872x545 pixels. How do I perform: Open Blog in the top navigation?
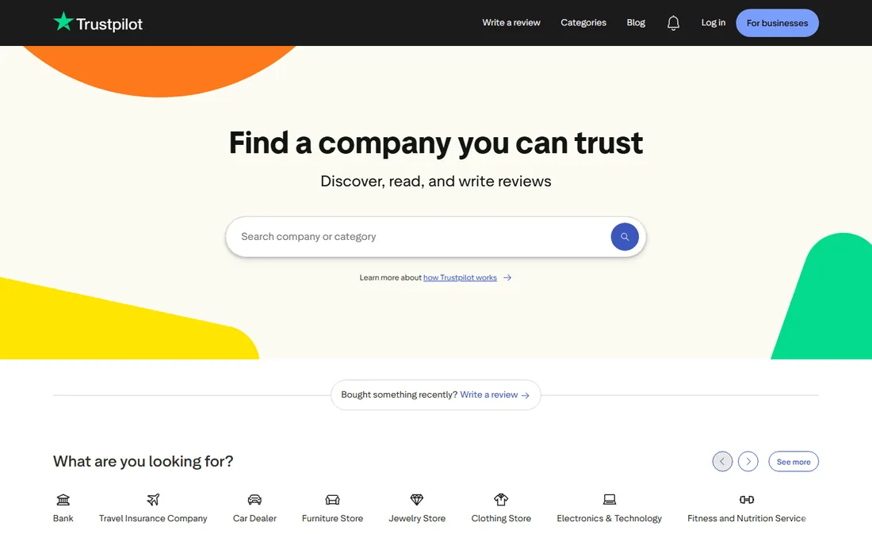pos(636,23)
